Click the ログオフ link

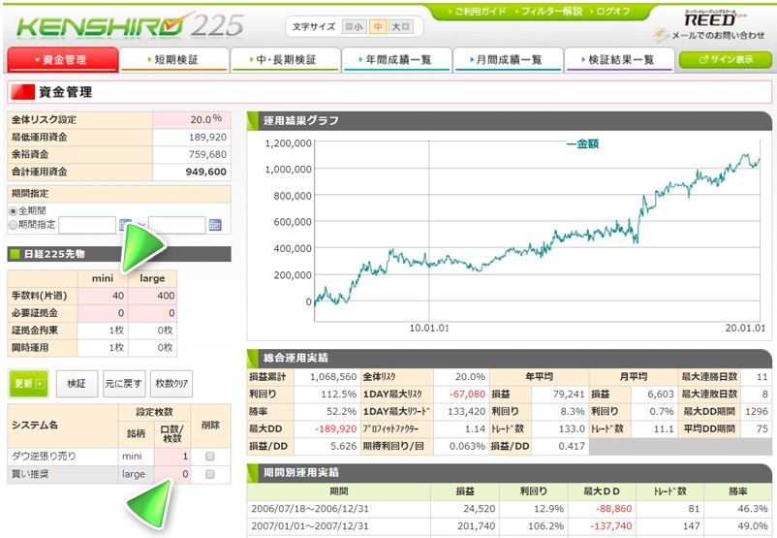(610, 11)
